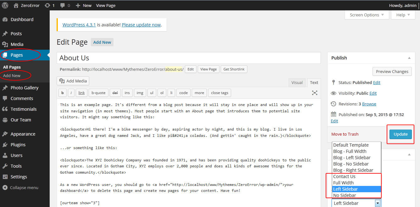Choose Contact Us template option
This screenshot has height=207, width=420.
356,176
